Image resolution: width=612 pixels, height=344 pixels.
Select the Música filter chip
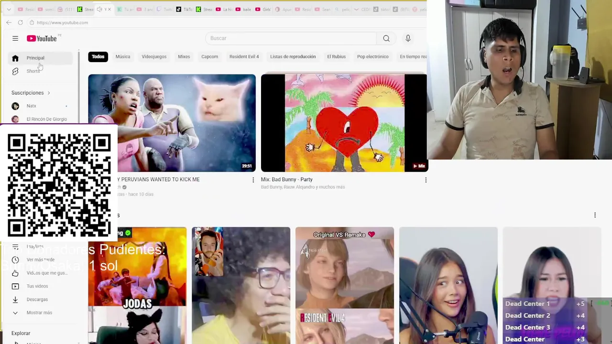coord(123,56)
